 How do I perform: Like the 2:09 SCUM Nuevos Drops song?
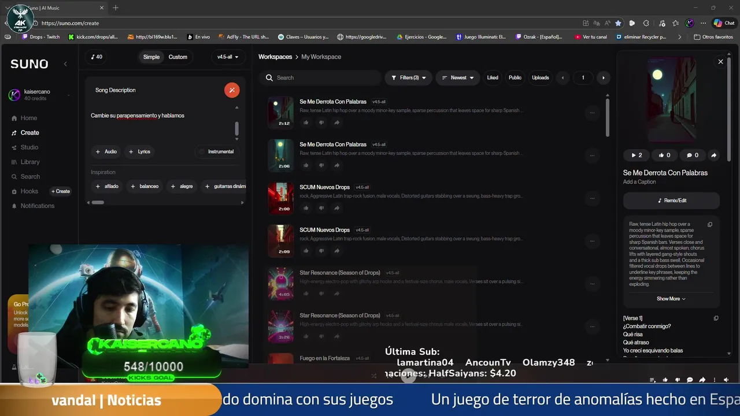[x=306, y=251]
